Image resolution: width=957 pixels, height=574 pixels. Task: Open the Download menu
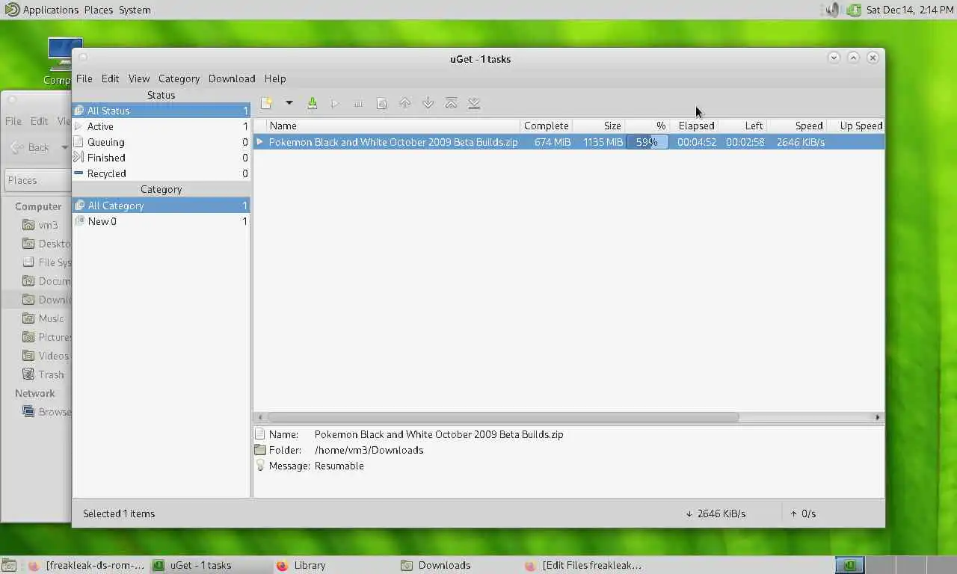click(x=232, y=78)
